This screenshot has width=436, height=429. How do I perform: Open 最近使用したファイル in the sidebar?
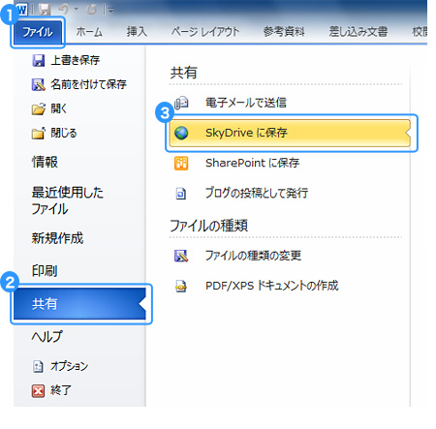tap(68, 200)
